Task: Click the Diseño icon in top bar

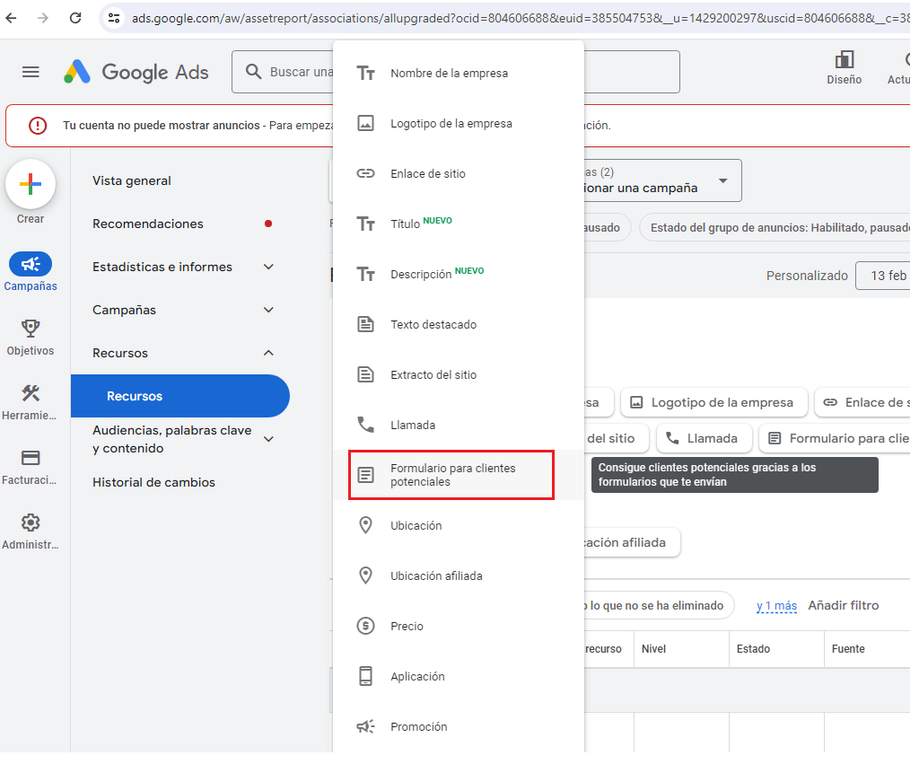Action: 844,61
